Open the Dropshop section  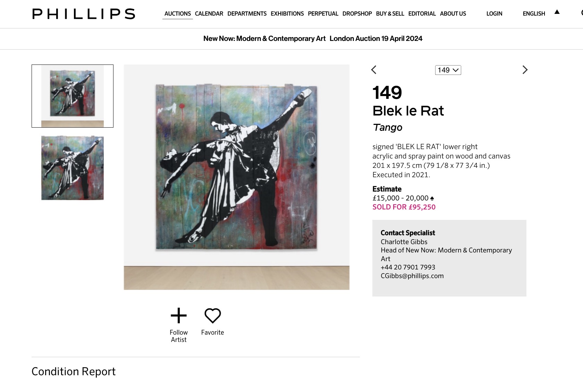click(x=357, y=14)
